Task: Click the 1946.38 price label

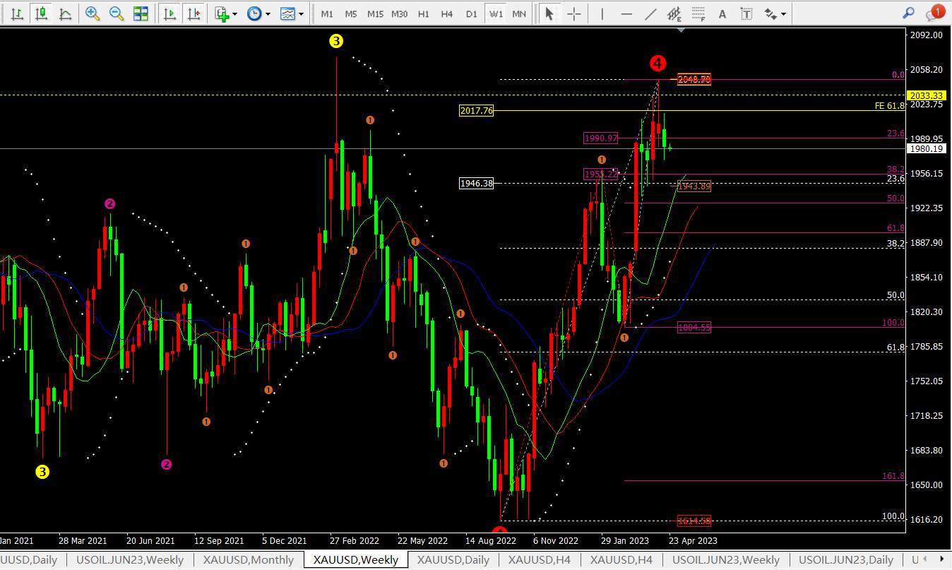Action: [x=477, y=184]
